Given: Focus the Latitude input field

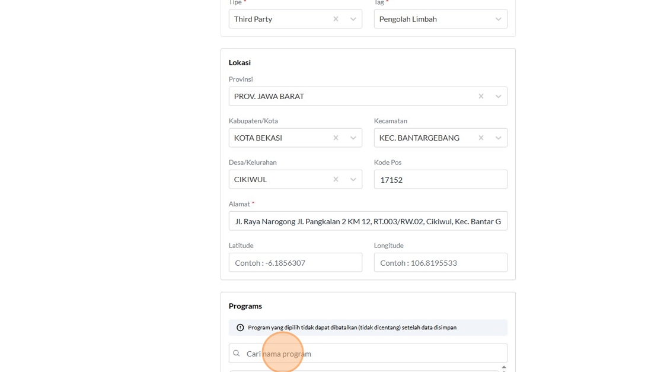Looking at the screenshot, I should pos(295,263).
